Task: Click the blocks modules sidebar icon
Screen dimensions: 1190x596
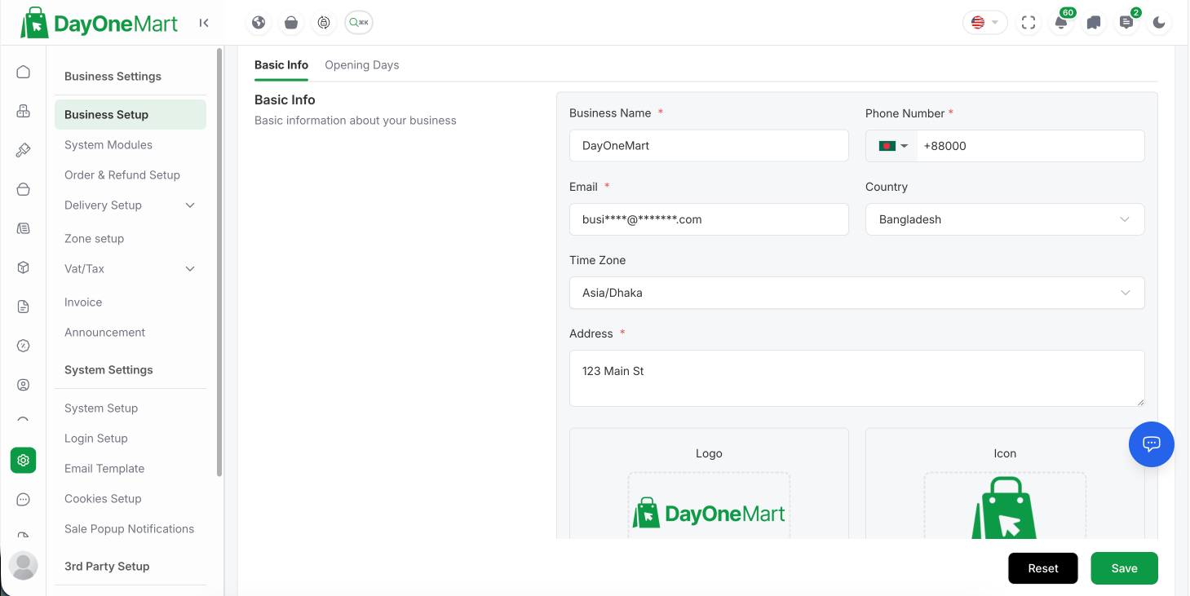Action: (23, 111)
